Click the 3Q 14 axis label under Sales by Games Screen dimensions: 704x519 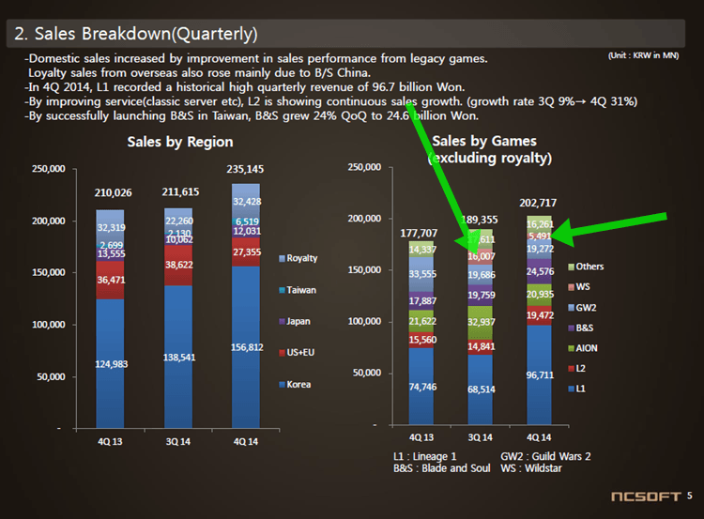(x=480, y=437)
